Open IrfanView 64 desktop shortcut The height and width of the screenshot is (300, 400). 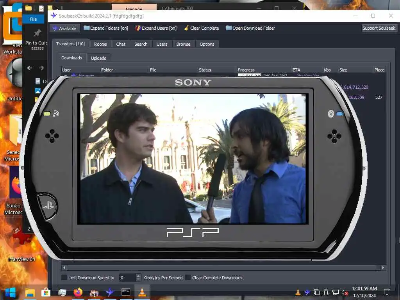pyautogui.click(x=21, y=245)
